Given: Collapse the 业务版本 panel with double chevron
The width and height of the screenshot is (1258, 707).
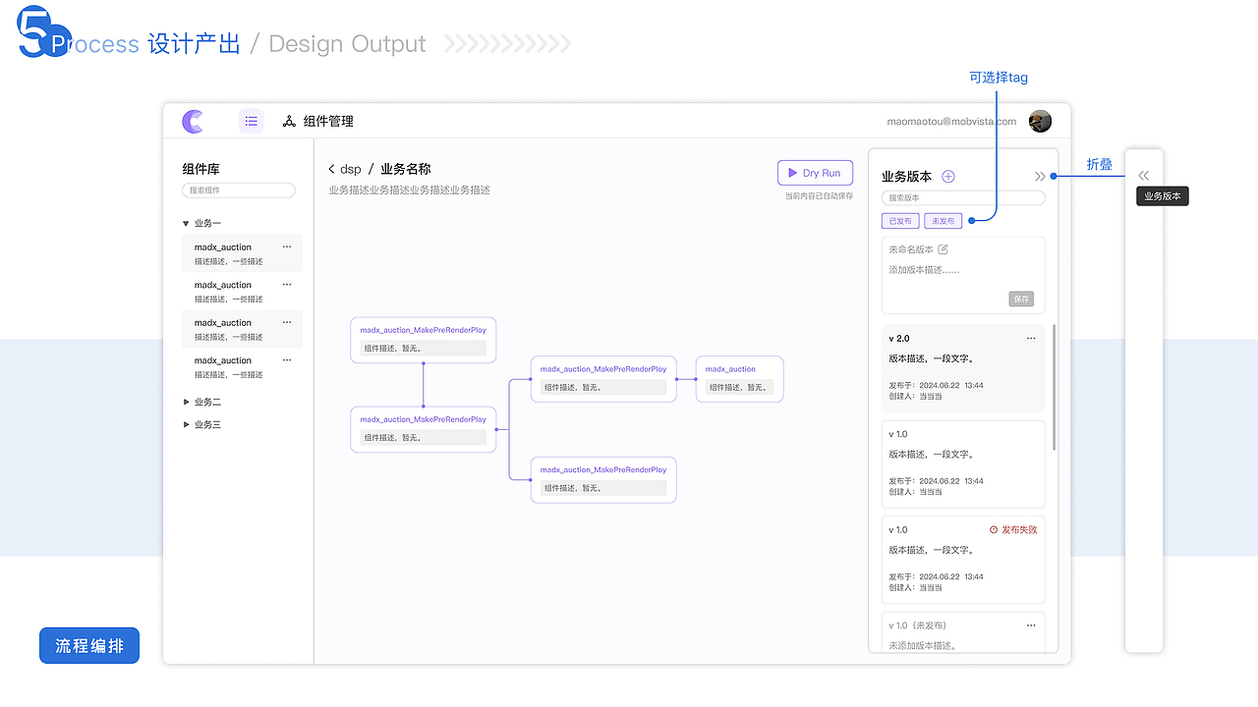Looking at the screenshot, I should (x=1040, y=177).
